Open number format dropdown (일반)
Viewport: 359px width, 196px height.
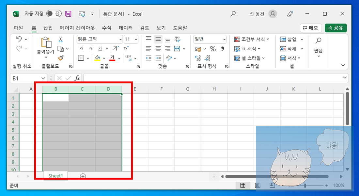click(225, 40)
